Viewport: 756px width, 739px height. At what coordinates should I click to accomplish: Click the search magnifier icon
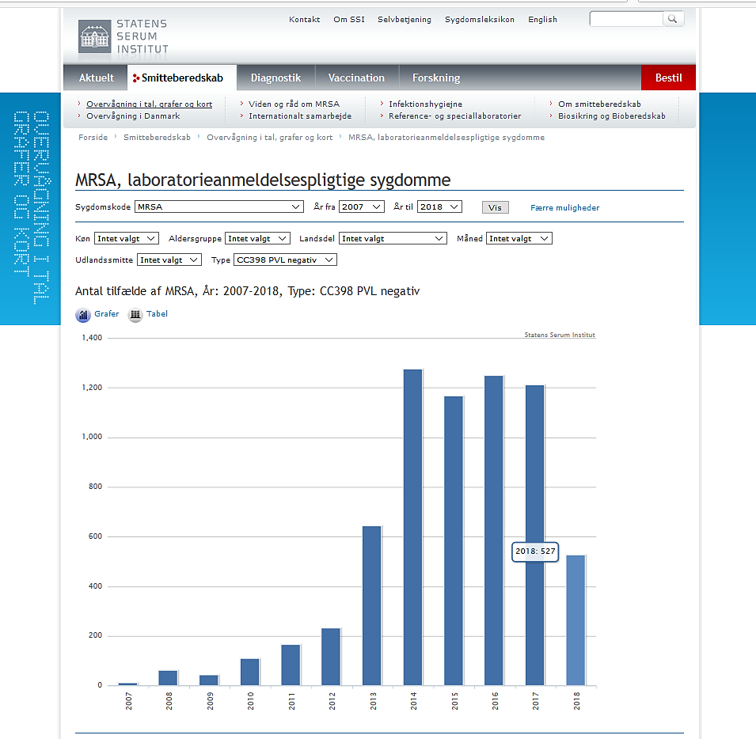pos(673,19)
